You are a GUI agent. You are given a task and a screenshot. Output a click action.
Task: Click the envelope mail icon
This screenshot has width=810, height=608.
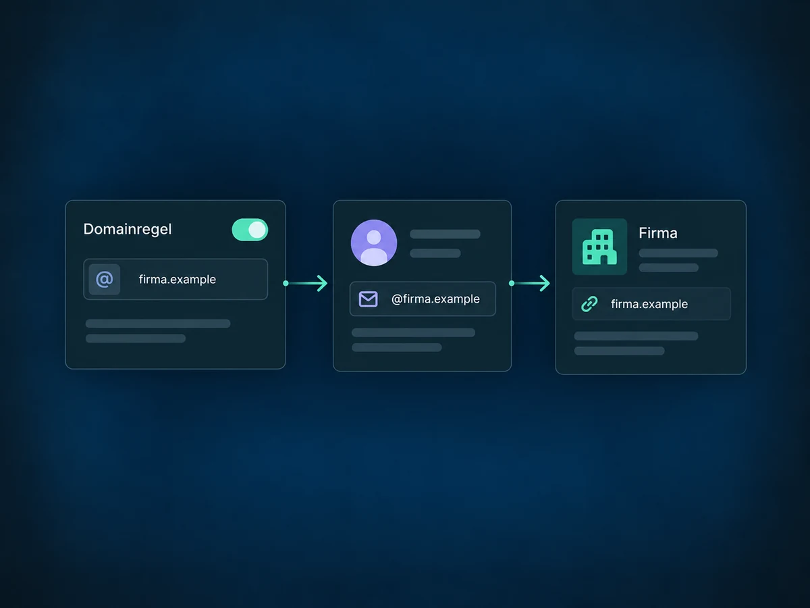tap(368, 299)
